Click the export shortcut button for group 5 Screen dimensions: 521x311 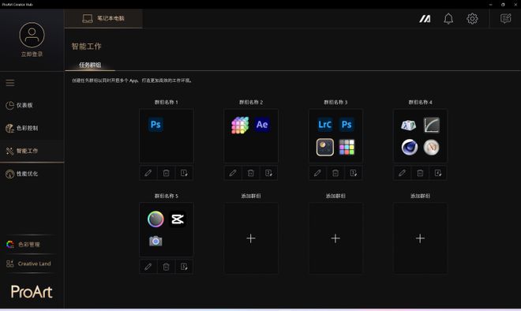pyautogui.click(x=184, y=267)
